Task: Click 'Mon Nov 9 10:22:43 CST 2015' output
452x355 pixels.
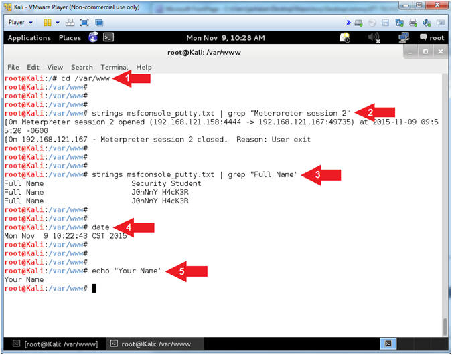Action: pos(66,236)
